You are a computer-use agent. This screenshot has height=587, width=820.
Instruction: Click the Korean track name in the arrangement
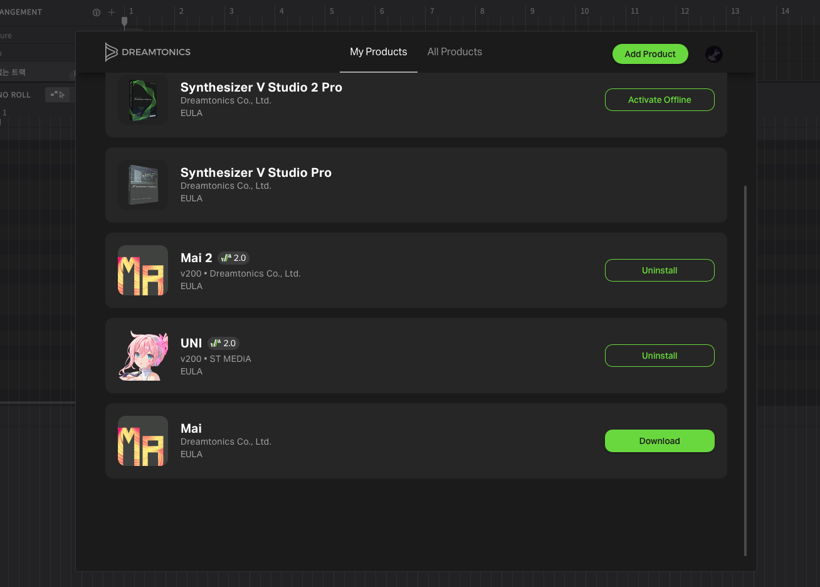coord(13,72)
